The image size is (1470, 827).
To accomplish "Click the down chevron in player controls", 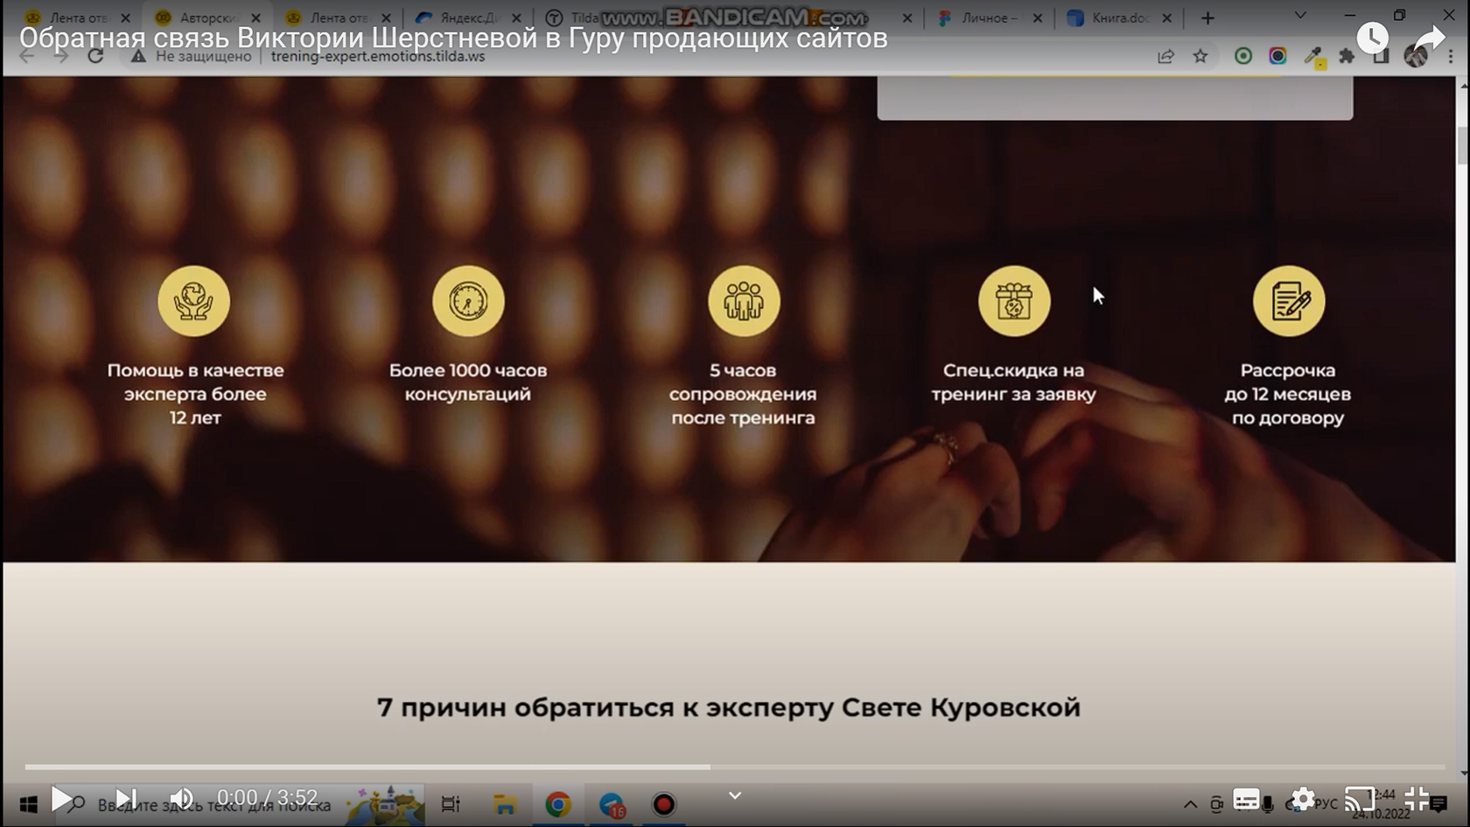I will 735,795.
